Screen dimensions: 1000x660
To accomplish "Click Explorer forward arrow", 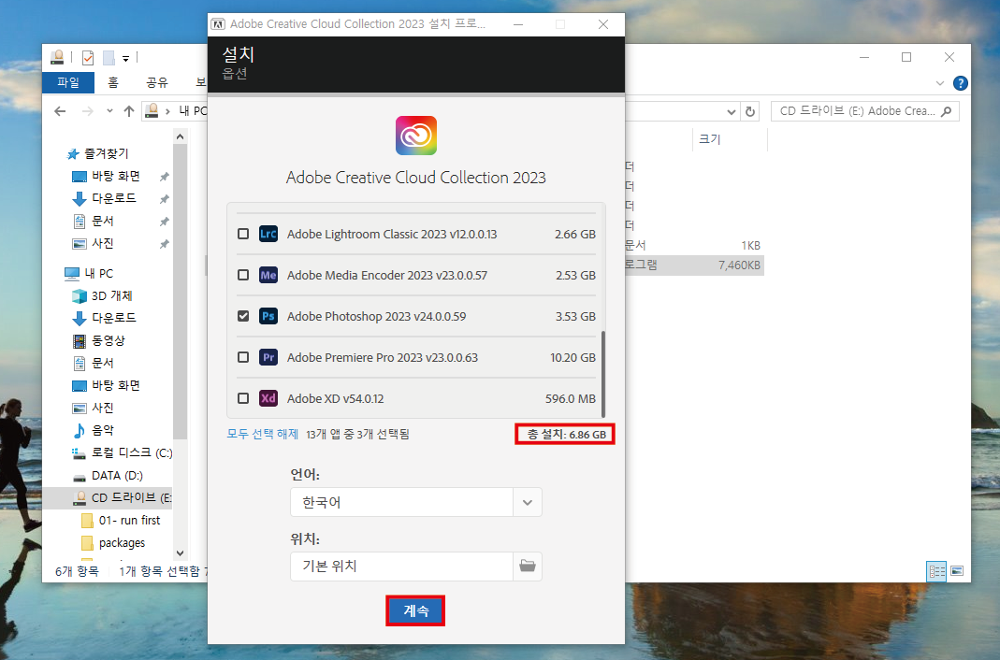I will 87,111.
